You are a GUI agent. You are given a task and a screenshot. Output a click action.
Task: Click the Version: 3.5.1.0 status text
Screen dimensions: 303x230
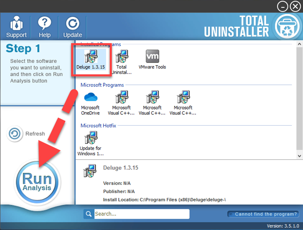tap(283, 226)
